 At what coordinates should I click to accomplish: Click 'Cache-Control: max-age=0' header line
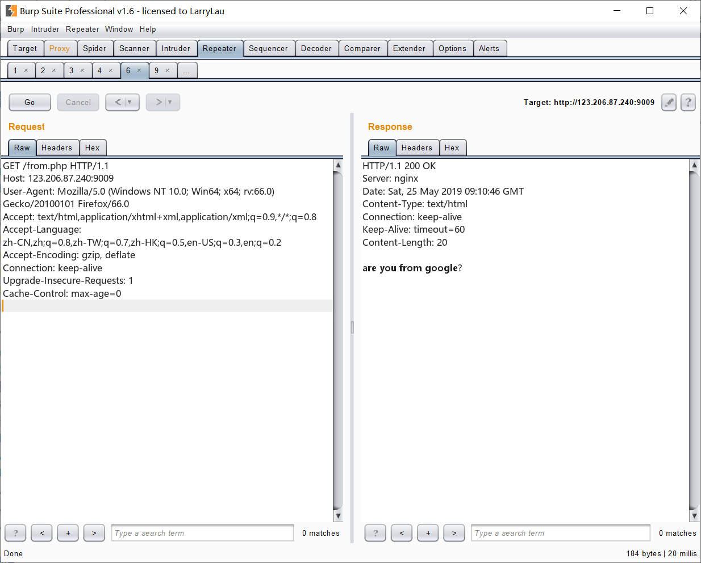coord(62,293)
